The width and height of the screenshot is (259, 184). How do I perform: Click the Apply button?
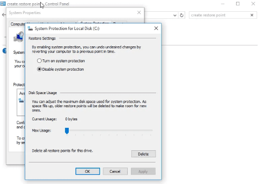pyautogui.click(x=143, y=171)
